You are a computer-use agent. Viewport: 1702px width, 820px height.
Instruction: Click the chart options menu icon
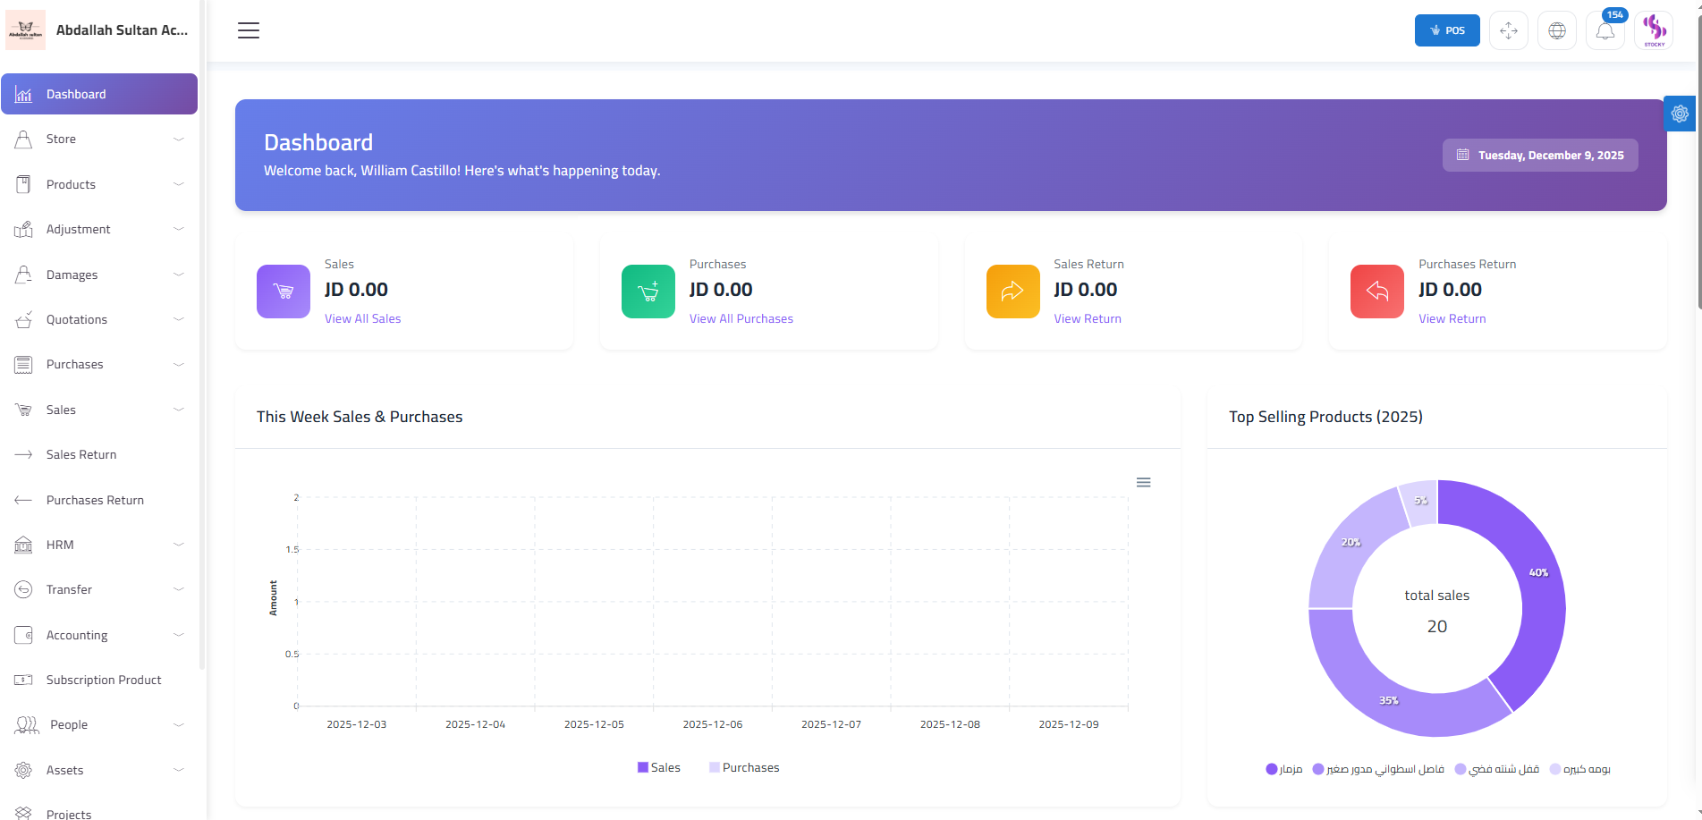click(x=1143, y=483)
